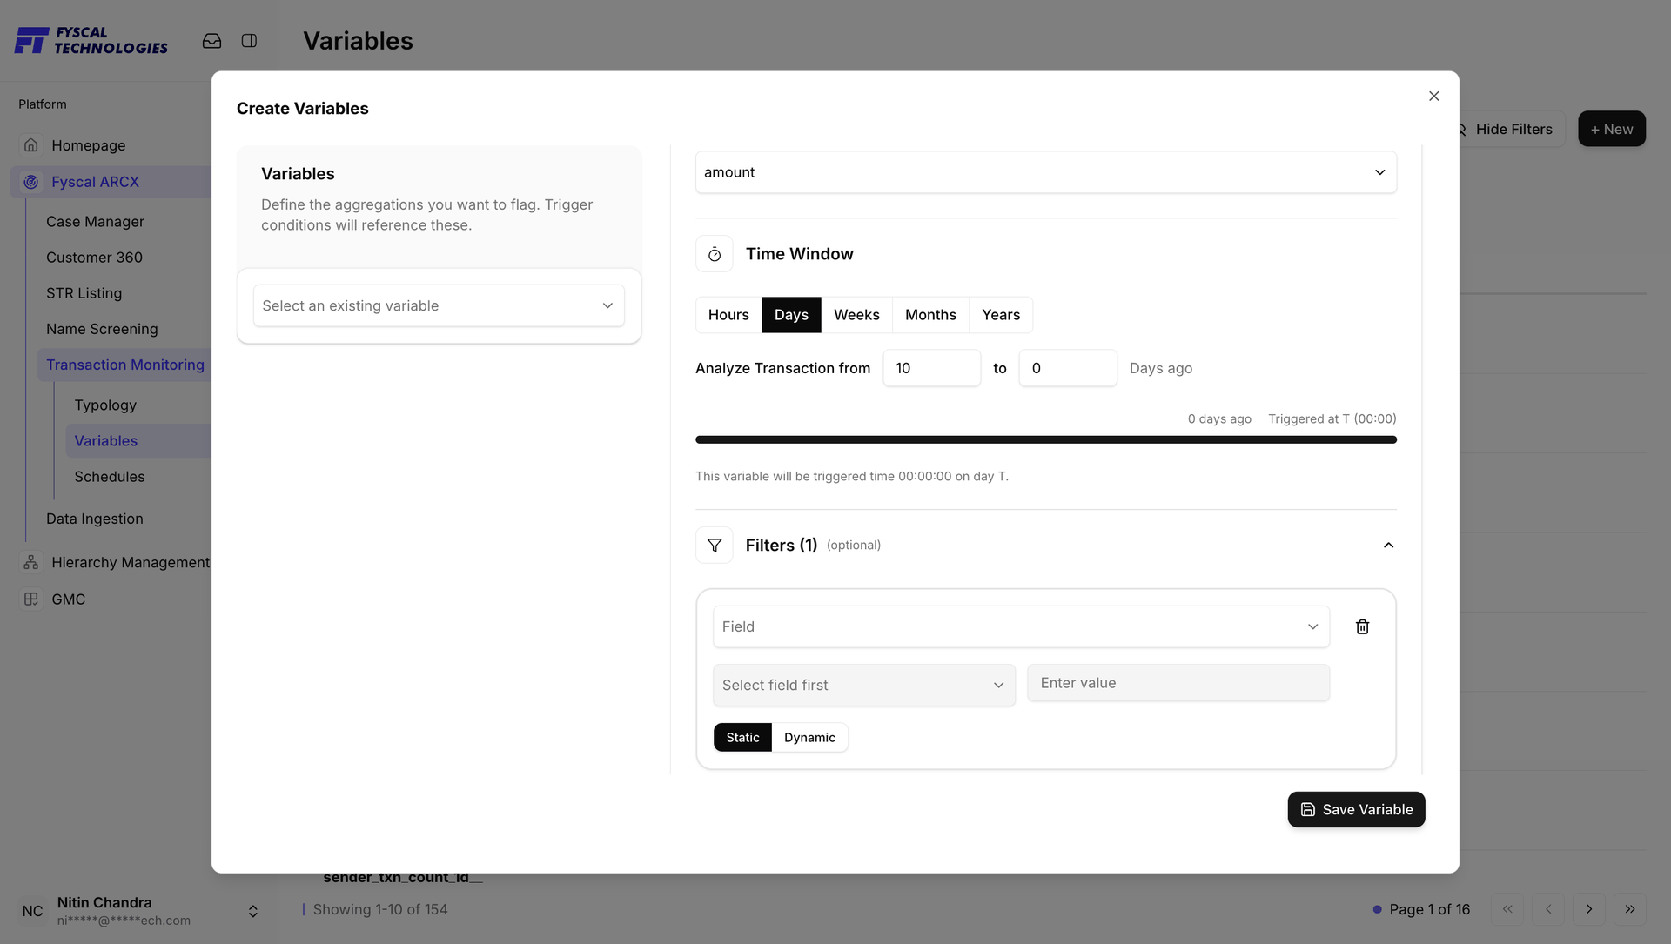Click the Homepage house icon
The height and width of the screenshot is (944, 1671).
(31, 145)
